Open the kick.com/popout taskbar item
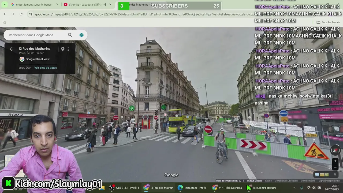Image resolution: width=343 pixels, height=193 pixels. pos(261,188)
